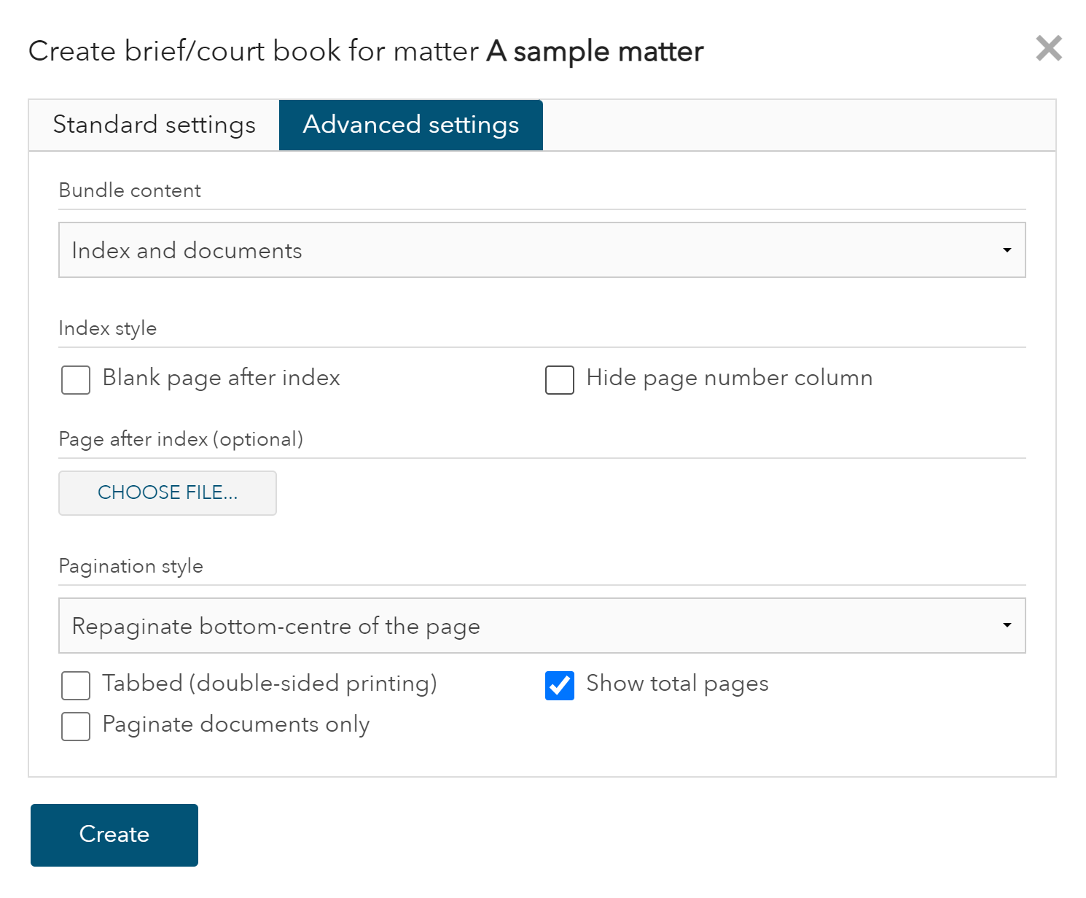Viewport: 1086px width, 898px height.
Task: Enable the Blank page after index checkbox
Action: pyautogui.click(x=76, y=380)
